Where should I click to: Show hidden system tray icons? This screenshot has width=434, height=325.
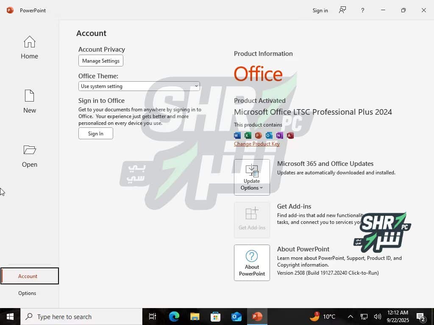[351, 317]
